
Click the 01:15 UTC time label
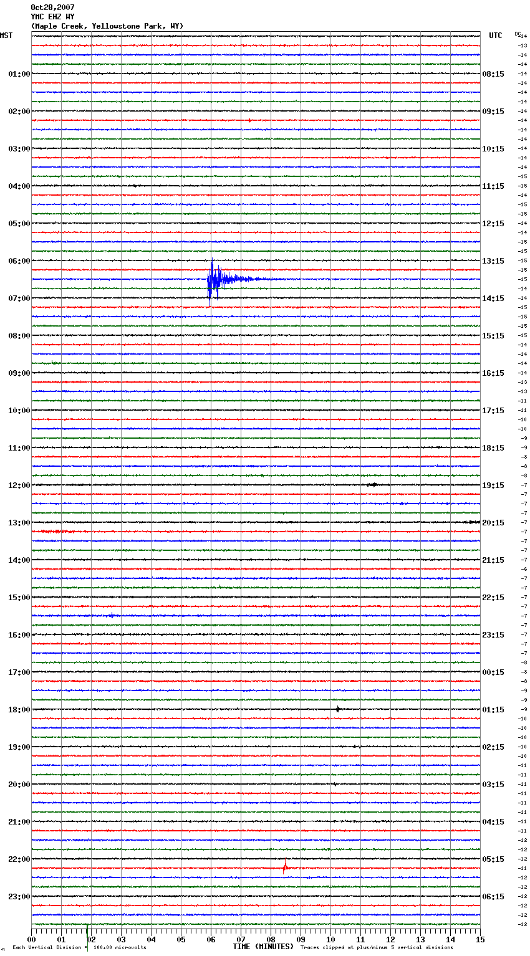coord(493,710)
